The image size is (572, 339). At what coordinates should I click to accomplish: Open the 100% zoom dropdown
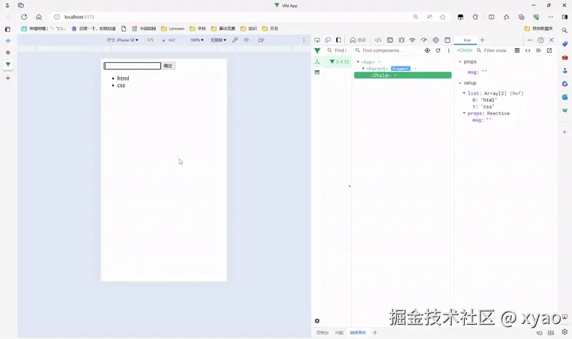197,40
